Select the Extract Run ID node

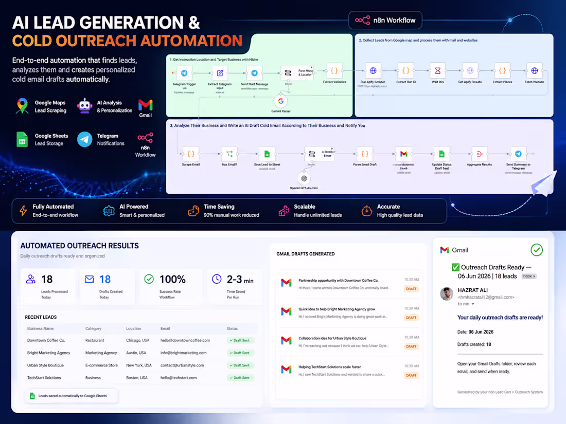coord(406,71)
